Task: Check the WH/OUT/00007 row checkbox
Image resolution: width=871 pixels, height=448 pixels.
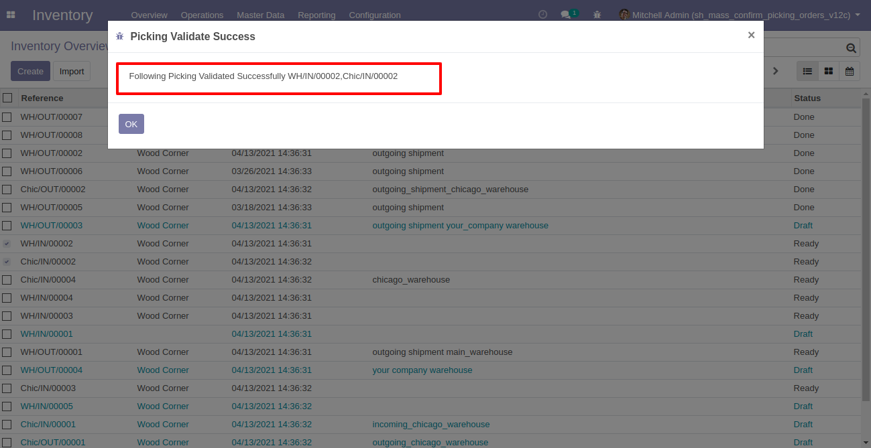Action: click(7, 117)
